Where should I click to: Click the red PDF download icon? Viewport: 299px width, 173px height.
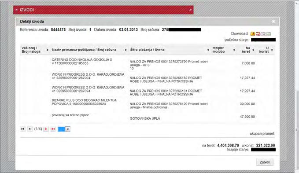coord(258,34)
